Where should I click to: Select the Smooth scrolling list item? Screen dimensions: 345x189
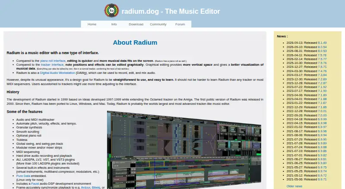pos(28,132)
